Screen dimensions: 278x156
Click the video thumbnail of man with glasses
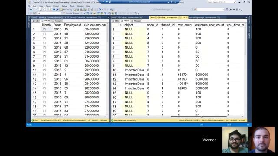coord(235,140)
